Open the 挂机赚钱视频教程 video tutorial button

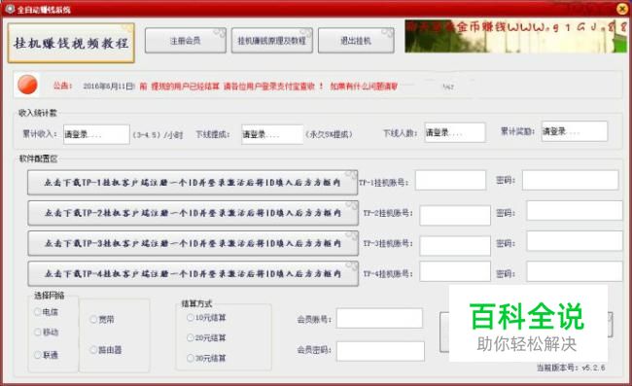[71, 43]
